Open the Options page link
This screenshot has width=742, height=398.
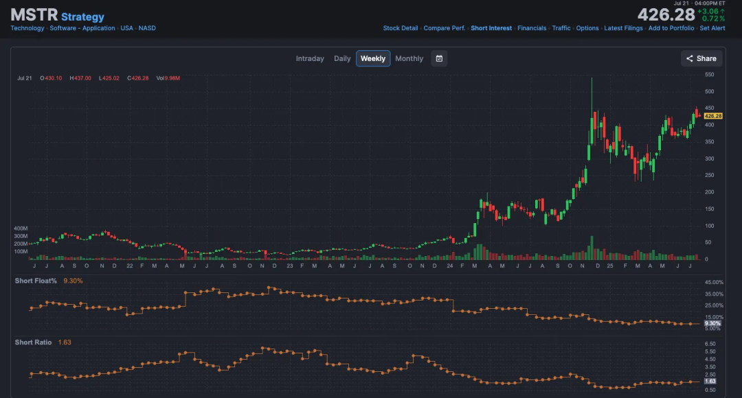(x=587, y=28)
